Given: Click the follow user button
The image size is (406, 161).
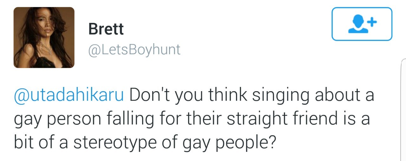Looking at the screenshot, I should pyautogui.click(x=362, y=24).
